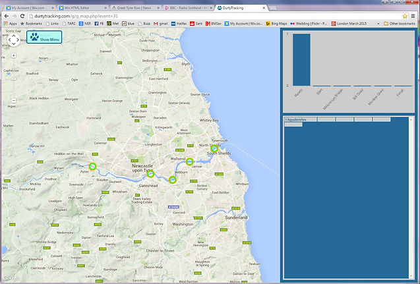Screen dimensions: 420x284
Task: Go back with the browser back arrow
Action: 7,16
